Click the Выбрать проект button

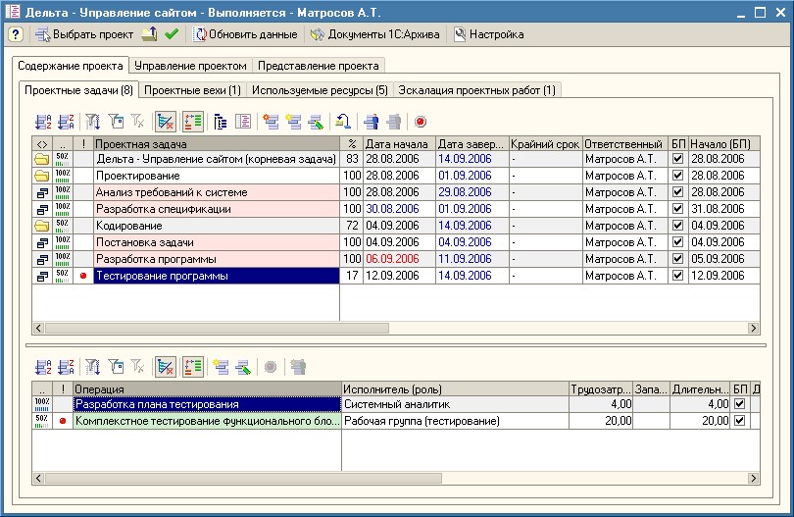(83, 34)
